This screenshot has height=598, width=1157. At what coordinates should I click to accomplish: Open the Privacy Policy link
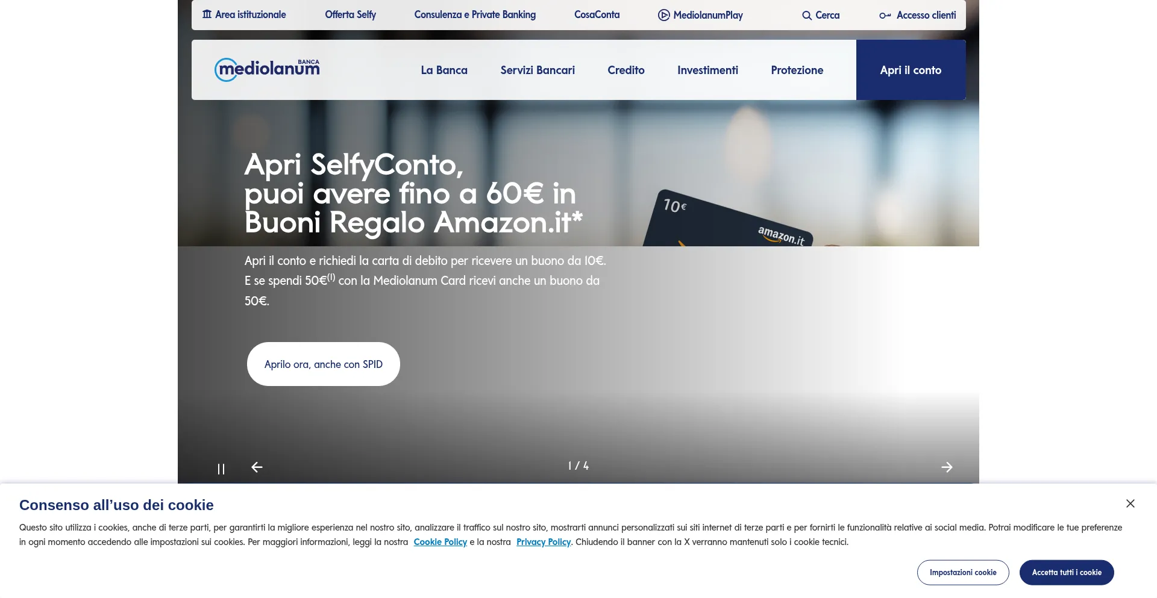[544, 542]
